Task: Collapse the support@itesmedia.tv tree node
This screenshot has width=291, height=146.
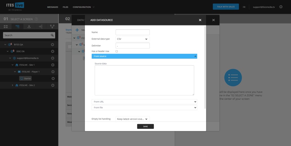Action: point(10,58)
